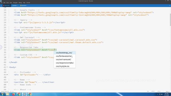
Task: Click the Responsive Tabs comment line
Action: (29, 47)
